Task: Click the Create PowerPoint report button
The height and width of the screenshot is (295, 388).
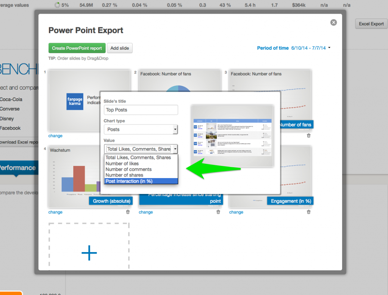Action: tap(77, 48)
